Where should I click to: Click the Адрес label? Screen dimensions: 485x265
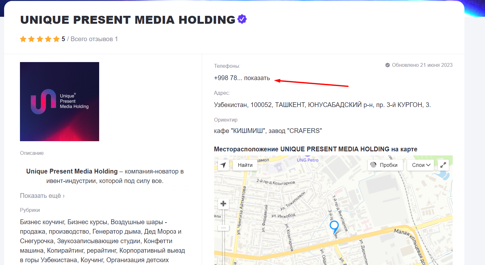pyautogui.click(x=222, y=93)
